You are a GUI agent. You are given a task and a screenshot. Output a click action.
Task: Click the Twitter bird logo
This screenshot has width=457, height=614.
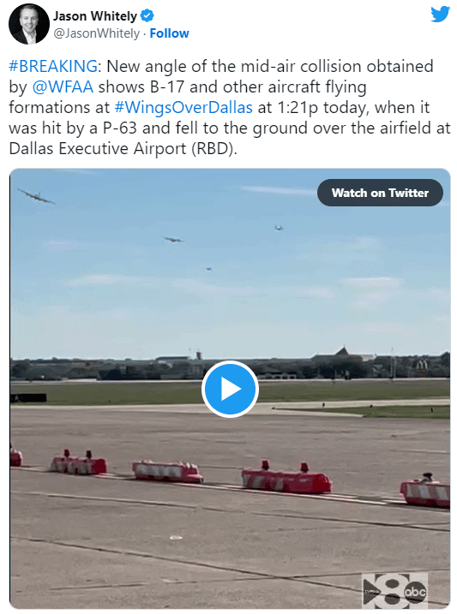point(440,14)
